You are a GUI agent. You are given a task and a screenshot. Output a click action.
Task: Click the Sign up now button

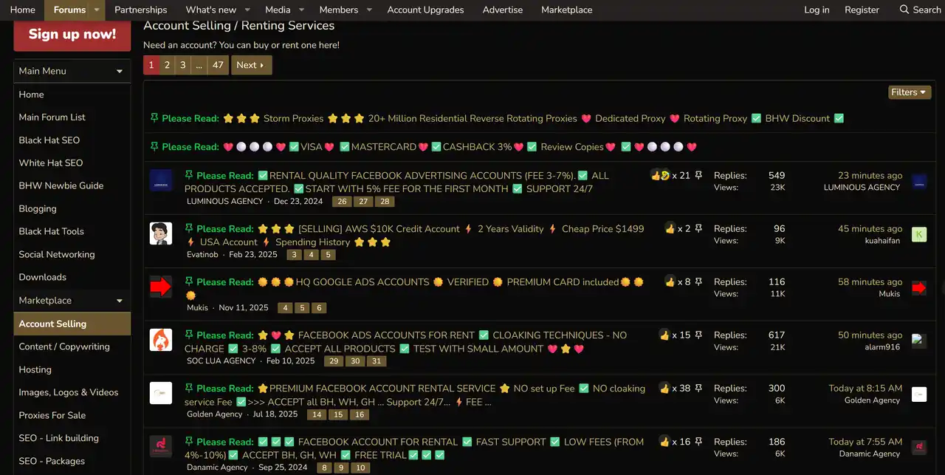click(72, 34)
